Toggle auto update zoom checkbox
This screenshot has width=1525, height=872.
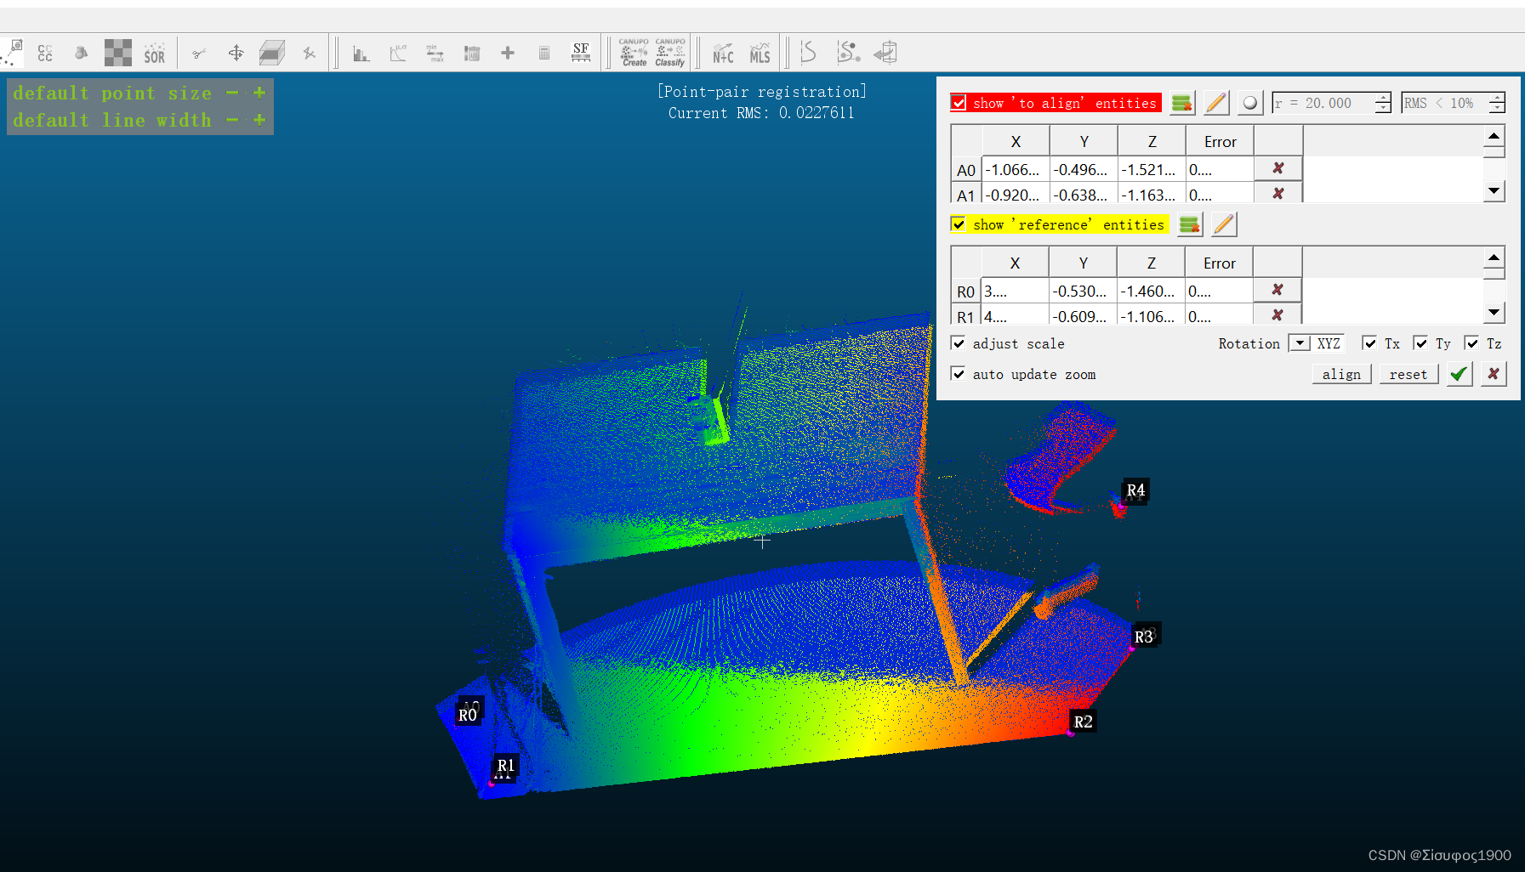pos(959,374)
